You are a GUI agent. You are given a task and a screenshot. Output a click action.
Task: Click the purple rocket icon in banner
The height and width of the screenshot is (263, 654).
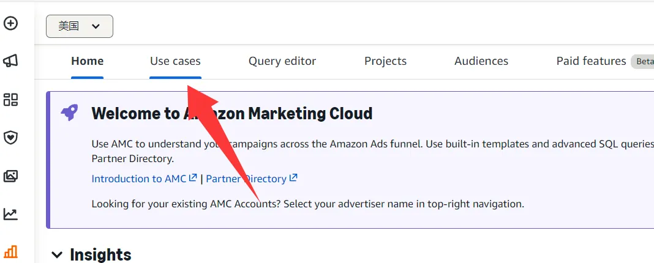tap(69, 113)
